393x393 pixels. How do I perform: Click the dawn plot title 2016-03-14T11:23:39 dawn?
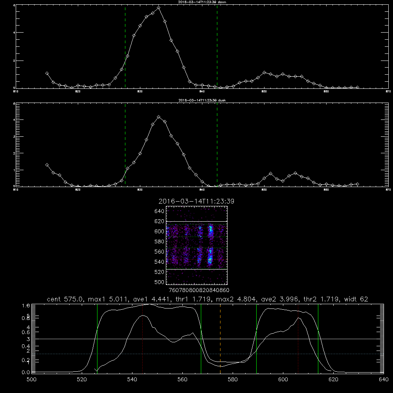click(x=202, y=2)
